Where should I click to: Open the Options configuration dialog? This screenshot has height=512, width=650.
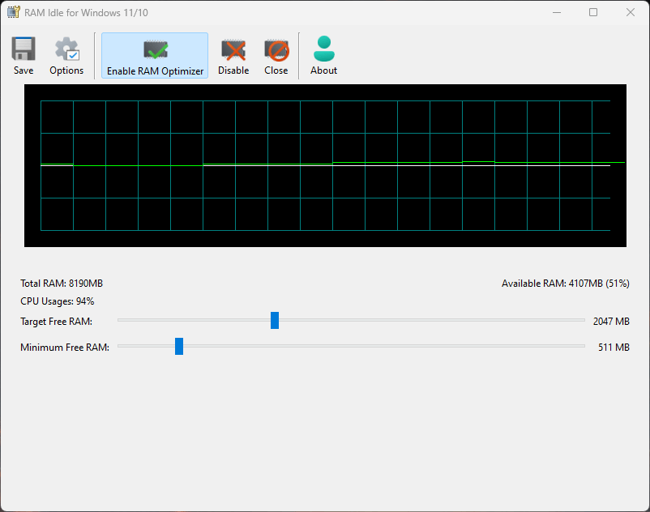pyautogui.click(x=66, y=55)
